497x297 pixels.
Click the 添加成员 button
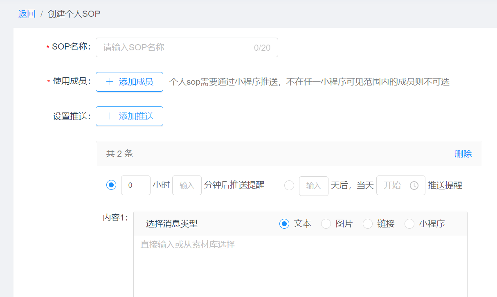coord(129,81)
